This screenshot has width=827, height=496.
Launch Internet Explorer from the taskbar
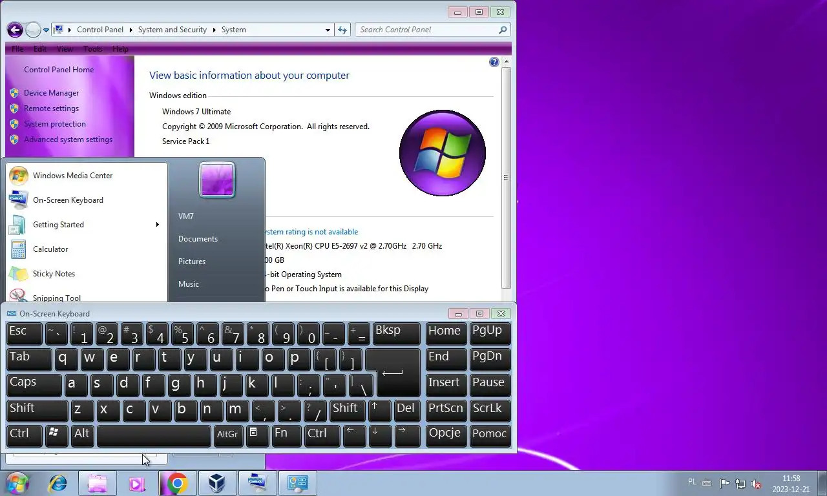(58, 483)
